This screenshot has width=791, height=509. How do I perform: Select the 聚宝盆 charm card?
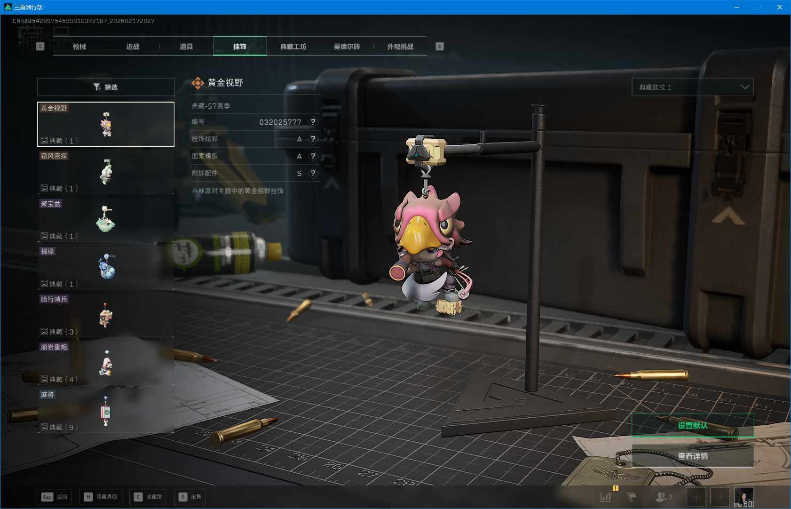pos(106,220)
